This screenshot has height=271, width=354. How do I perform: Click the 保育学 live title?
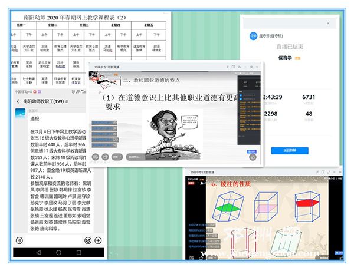[x=285, y=58]
